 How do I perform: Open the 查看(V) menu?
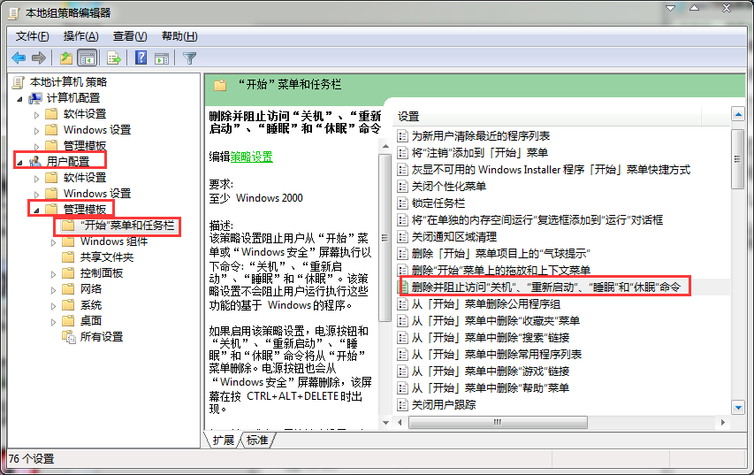click(129, 36)
